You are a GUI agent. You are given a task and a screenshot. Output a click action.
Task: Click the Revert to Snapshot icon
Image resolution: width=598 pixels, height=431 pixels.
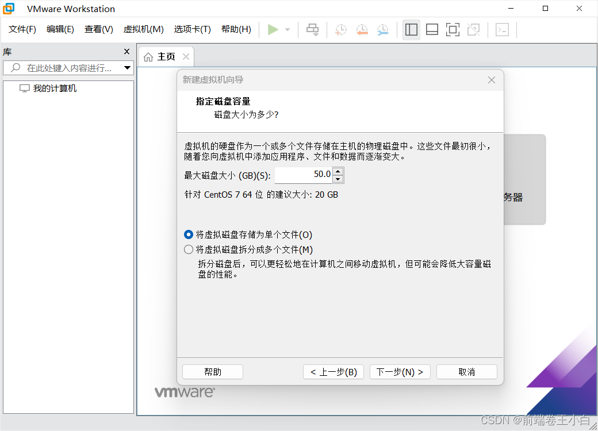point(362,30)
